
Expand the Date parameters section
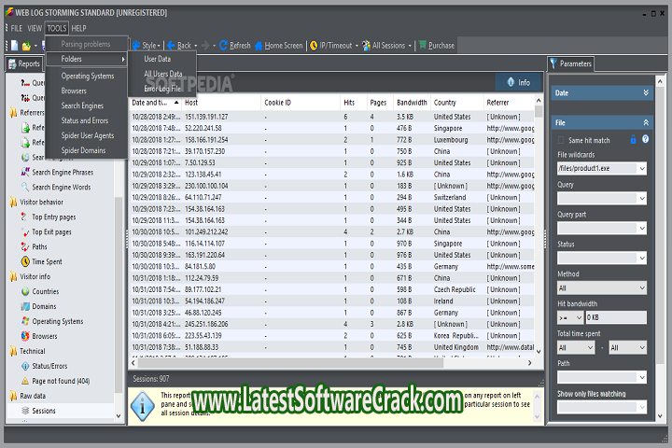[x=646, y=93]
